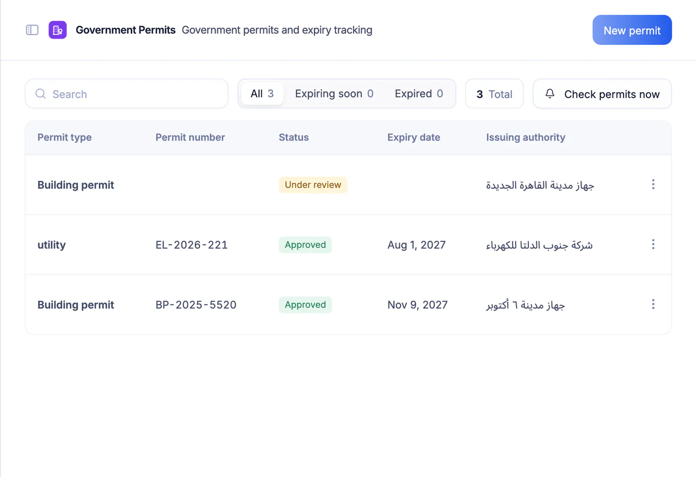Viewport: 696px width, 477px height.
Task: Click authority شركة جنوب الدلتا للكهرباء
Action: 539,245
